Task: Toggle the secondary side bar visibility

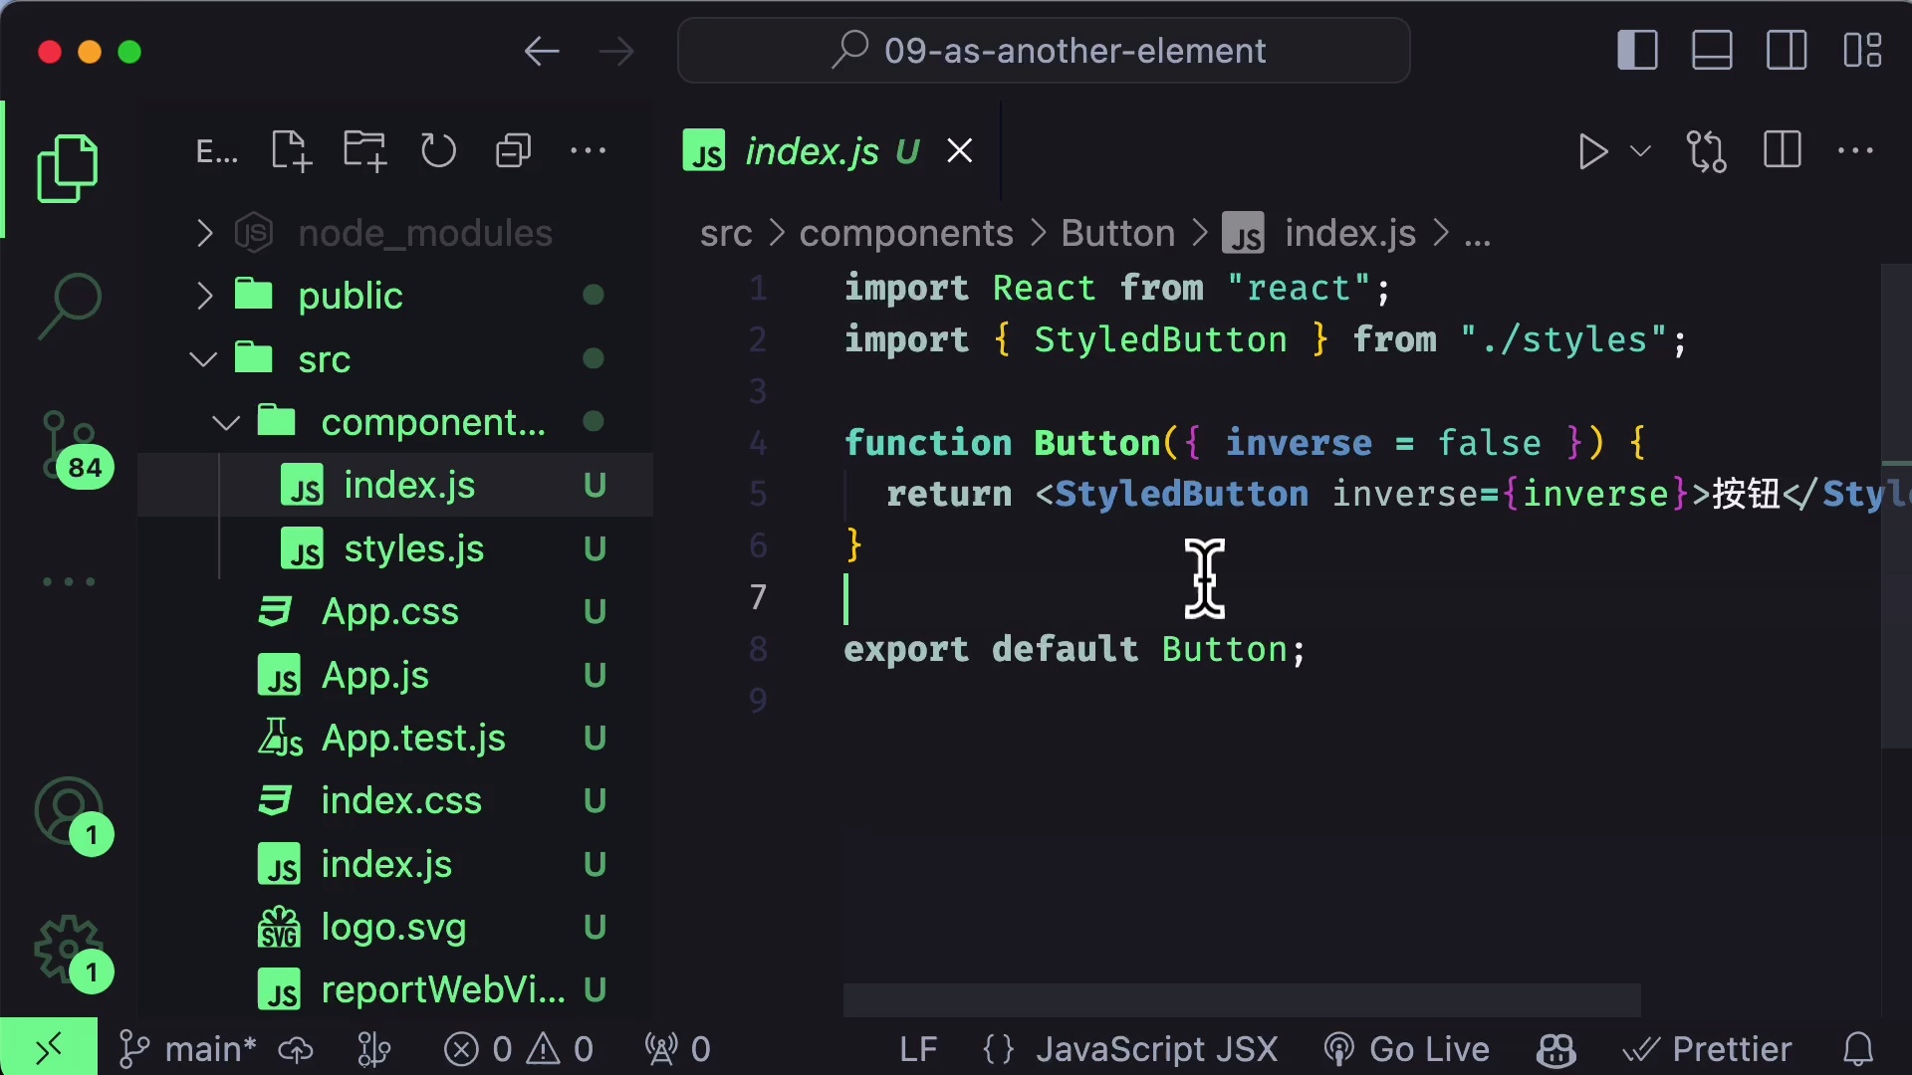Action: tap(1787, 50)
